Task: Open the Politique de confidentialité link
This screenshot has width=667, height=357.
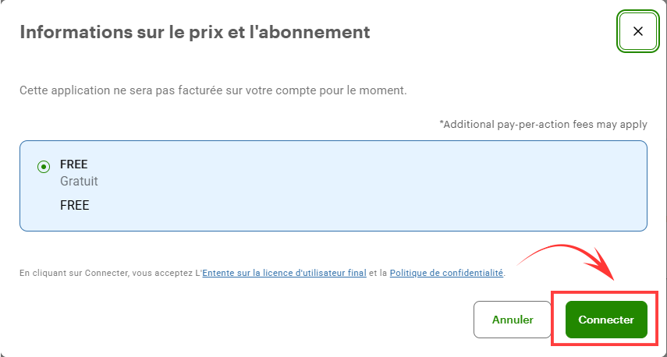Action: 446,273
